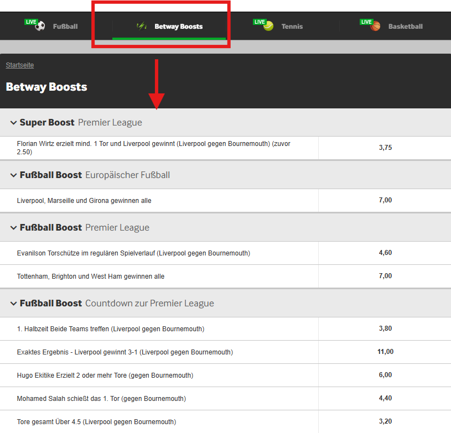The image size is (451, 433).
Task: Click 'Tottenham, Brighton und West Ham gewinnen alle'
Action: pyautogui.click(x=91, y=277)
